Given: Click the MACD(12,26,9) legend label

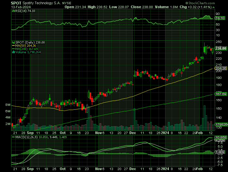Looking at the screenshot, I should pos(27,137).
